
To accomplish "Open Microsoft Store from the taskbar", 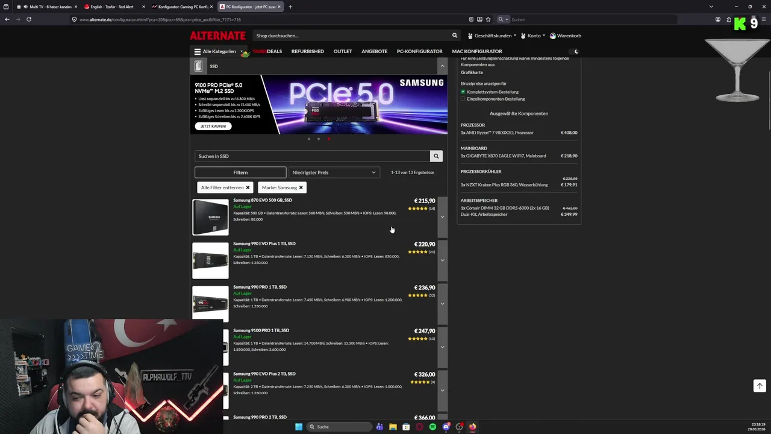I will pyautogui.click(x=406, y=427).
